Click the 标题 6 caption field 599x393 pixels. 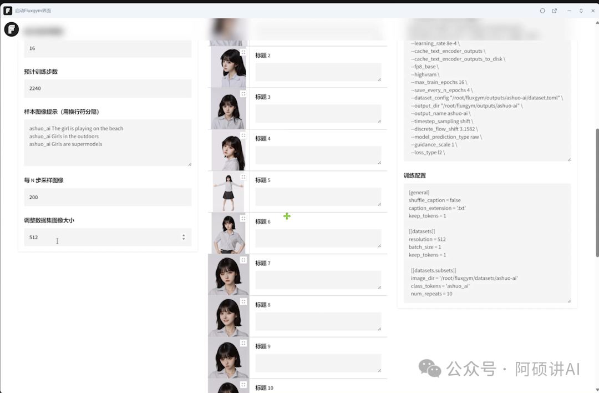tap(318, 239)
